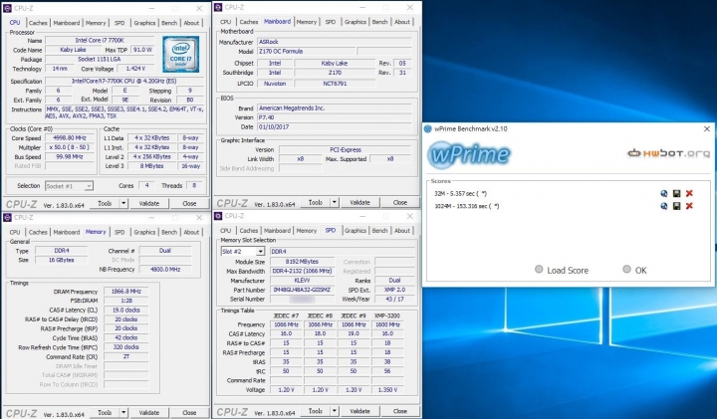Open the Socket #1 selection dropdown
Screen dimensions: 717x419
click(x=89, y=186)
